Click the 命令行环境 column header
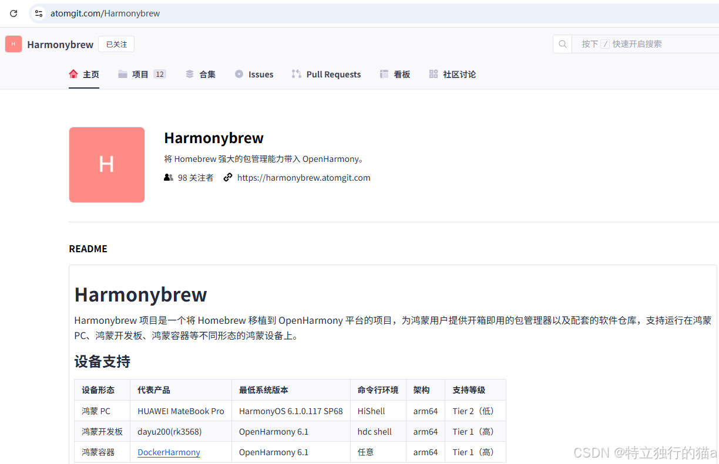The image size is (719, 464). (378, 390)
